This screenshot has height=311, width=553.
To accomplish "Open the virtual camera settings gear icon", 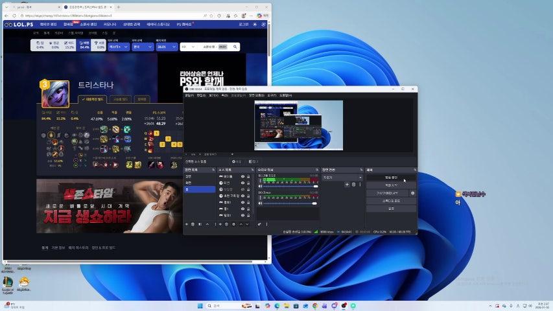I will coord(412,193).
